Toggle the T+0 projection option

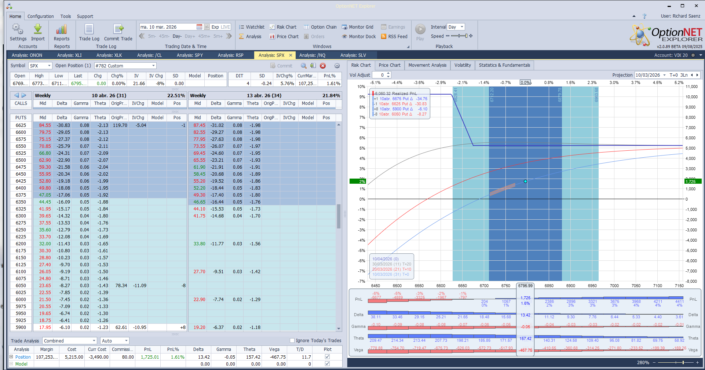[674, 75]
